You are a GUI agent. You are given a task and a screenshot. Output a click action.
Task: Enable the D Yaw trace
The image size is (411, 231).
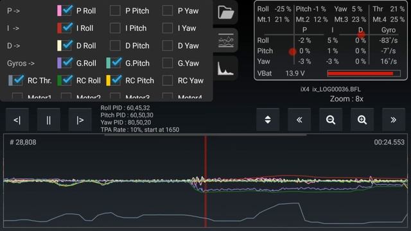pos(168,46)
